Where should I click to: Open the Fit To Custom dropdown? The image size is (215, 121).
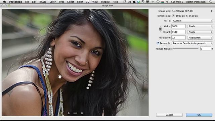click(x=192, y=21)
